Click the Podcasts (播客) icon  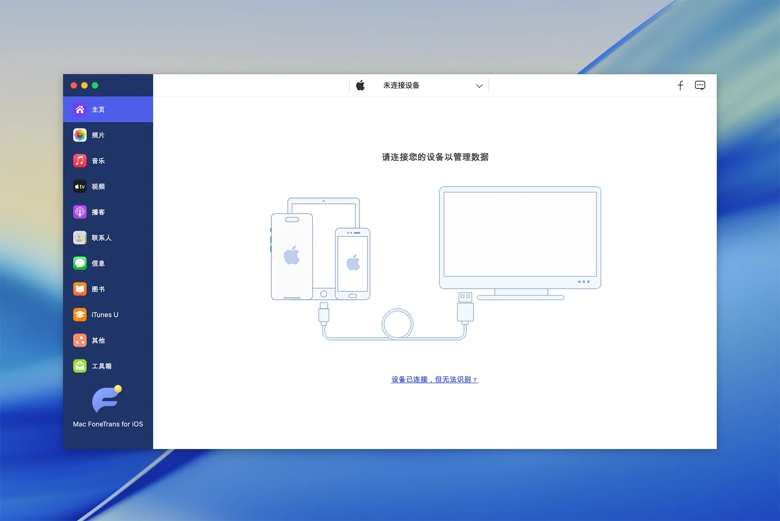[80, 212]
